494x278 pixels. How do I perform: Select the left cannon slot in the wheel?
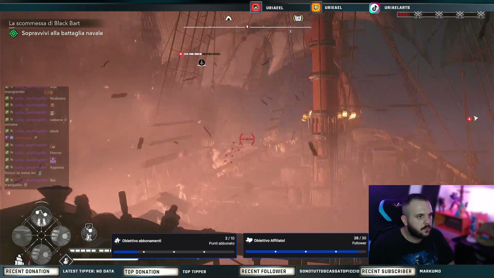pyautogui.click(x=22, y=236)
